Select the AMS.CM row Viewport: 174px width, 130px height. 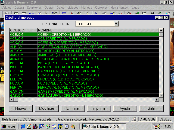coord(84,55)
